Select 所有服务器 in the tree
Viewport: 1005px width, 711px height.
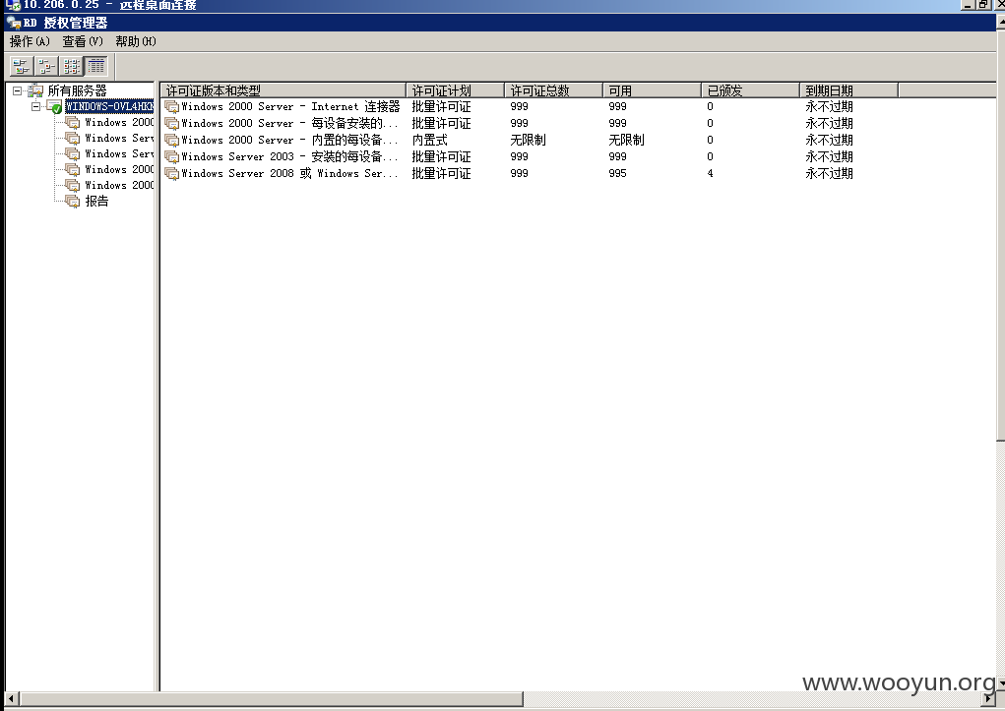click(77, 90)
